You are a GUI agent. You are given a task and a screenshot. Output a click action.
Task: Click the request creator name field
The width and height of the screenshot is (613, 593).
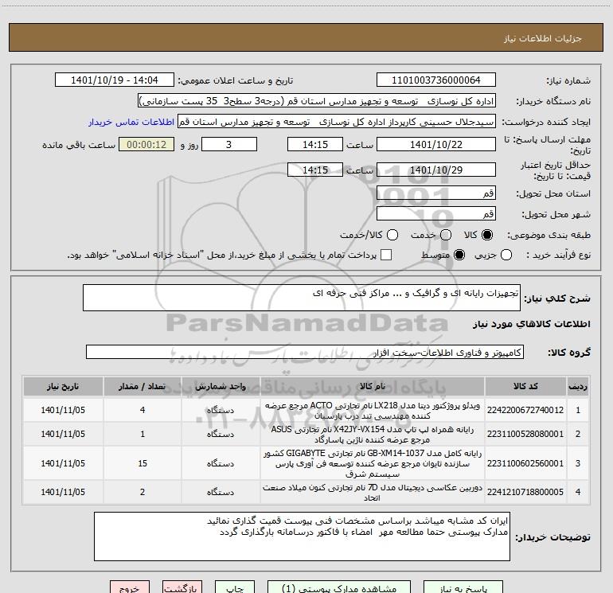[x=337, y=122]
